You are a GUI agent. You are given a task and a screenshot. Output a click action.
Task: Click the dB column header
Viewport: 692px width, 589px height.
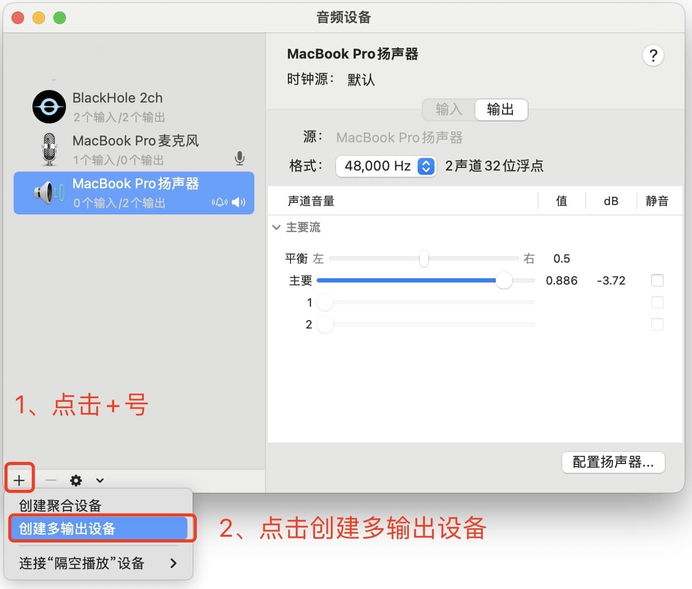(611, 201)
